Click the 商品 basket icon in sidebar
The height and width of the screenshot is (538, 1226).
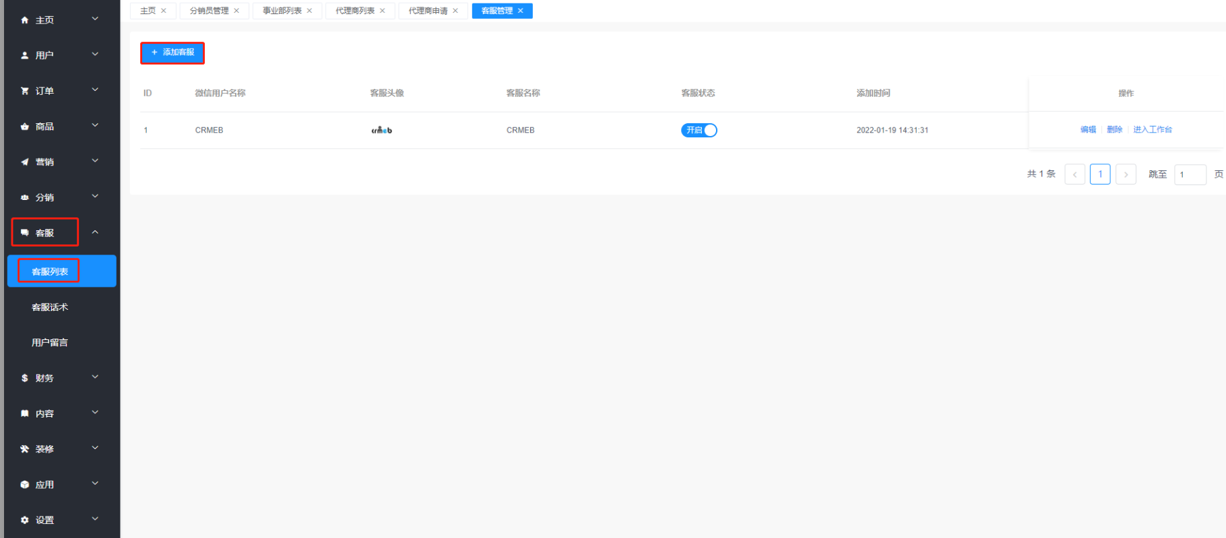pos(25,127)
